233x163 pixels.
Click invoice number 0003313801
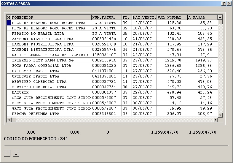[104, 114]
